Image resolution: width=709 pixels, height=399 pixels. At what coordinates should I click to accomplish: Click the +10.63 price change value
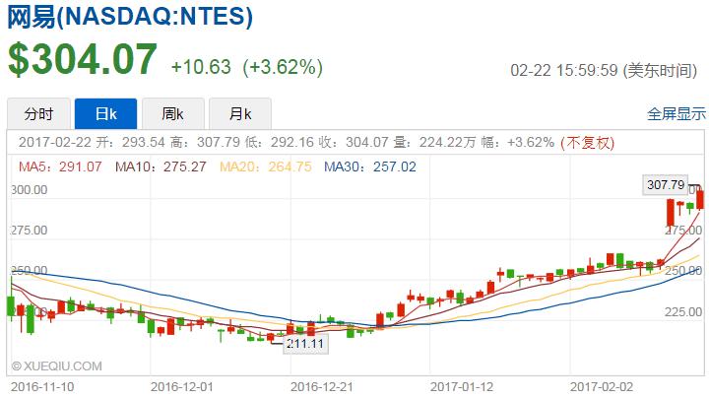[x=201, y=67]
